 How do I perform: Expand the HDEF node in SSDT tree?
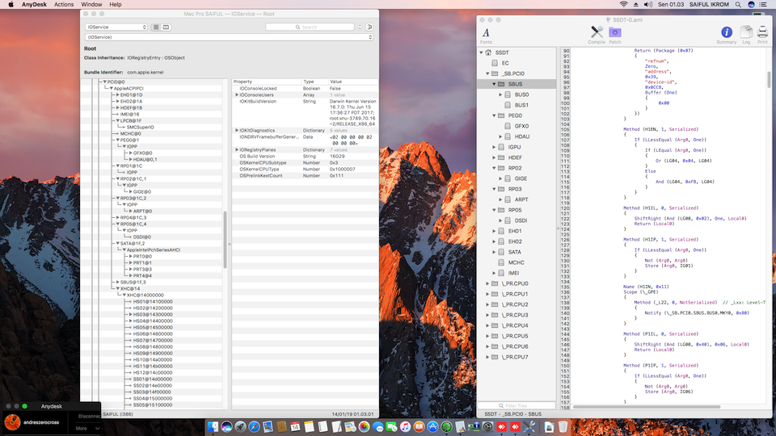(494, 157)
